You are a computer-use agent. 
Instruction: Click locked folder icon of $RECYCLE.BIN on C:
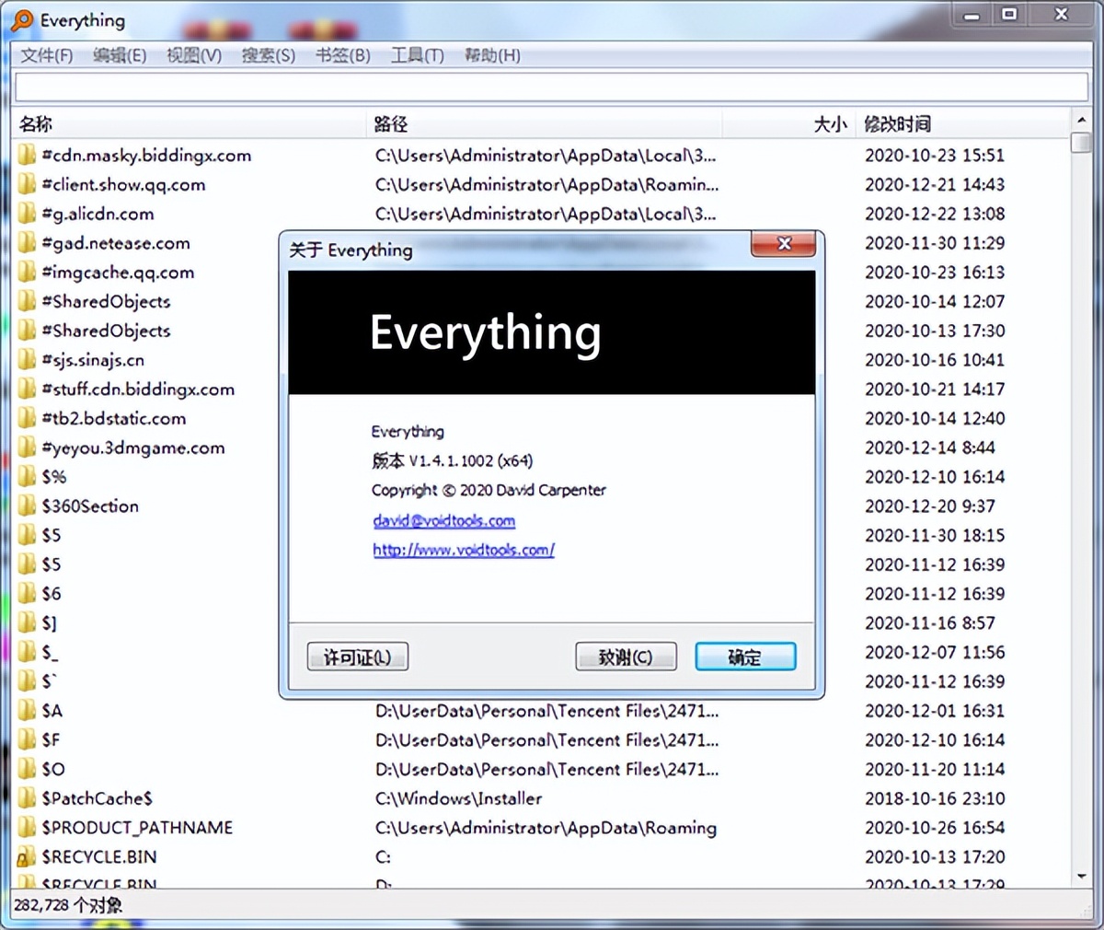tap(28, 857)
